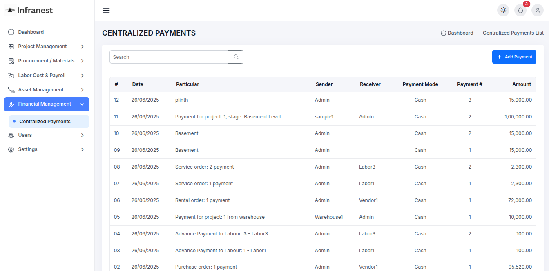Click the 1,00,000.00 amount cell

tap(518, 117)
